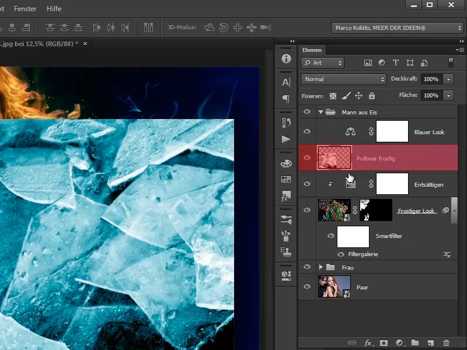Filter layers by shape layer type
The width and height of the screenshot is (467, 350).
point(410,63)
